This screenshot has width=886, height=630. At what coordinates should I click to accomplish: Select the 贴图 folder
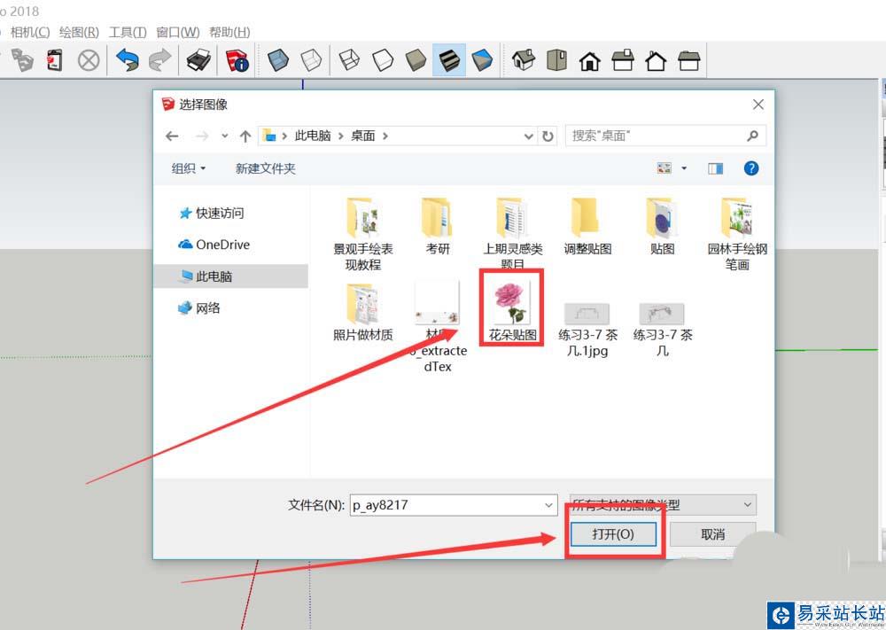662,227
